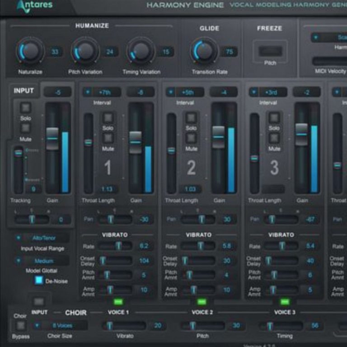Click Voice 1 Vibrato Rate slider
347x347 pixels.
tap(115, 246)
